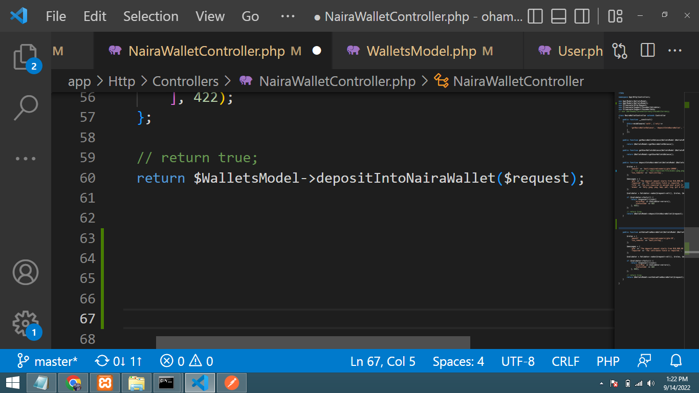Open notifications from the bell icon
Image resolution: width=699 pixels, height=393 pixels.
pos(675,361)
